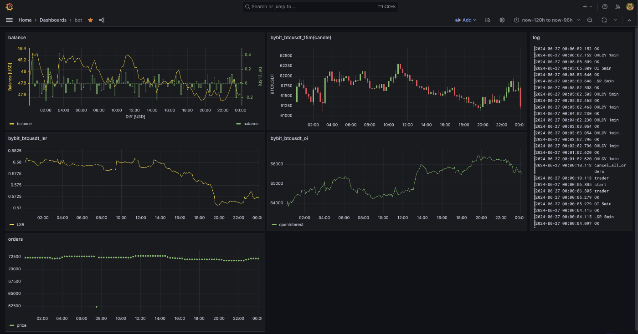Toggle the price legend in orders panel
Screen dimensions: 638x334
tap(21, 325)
